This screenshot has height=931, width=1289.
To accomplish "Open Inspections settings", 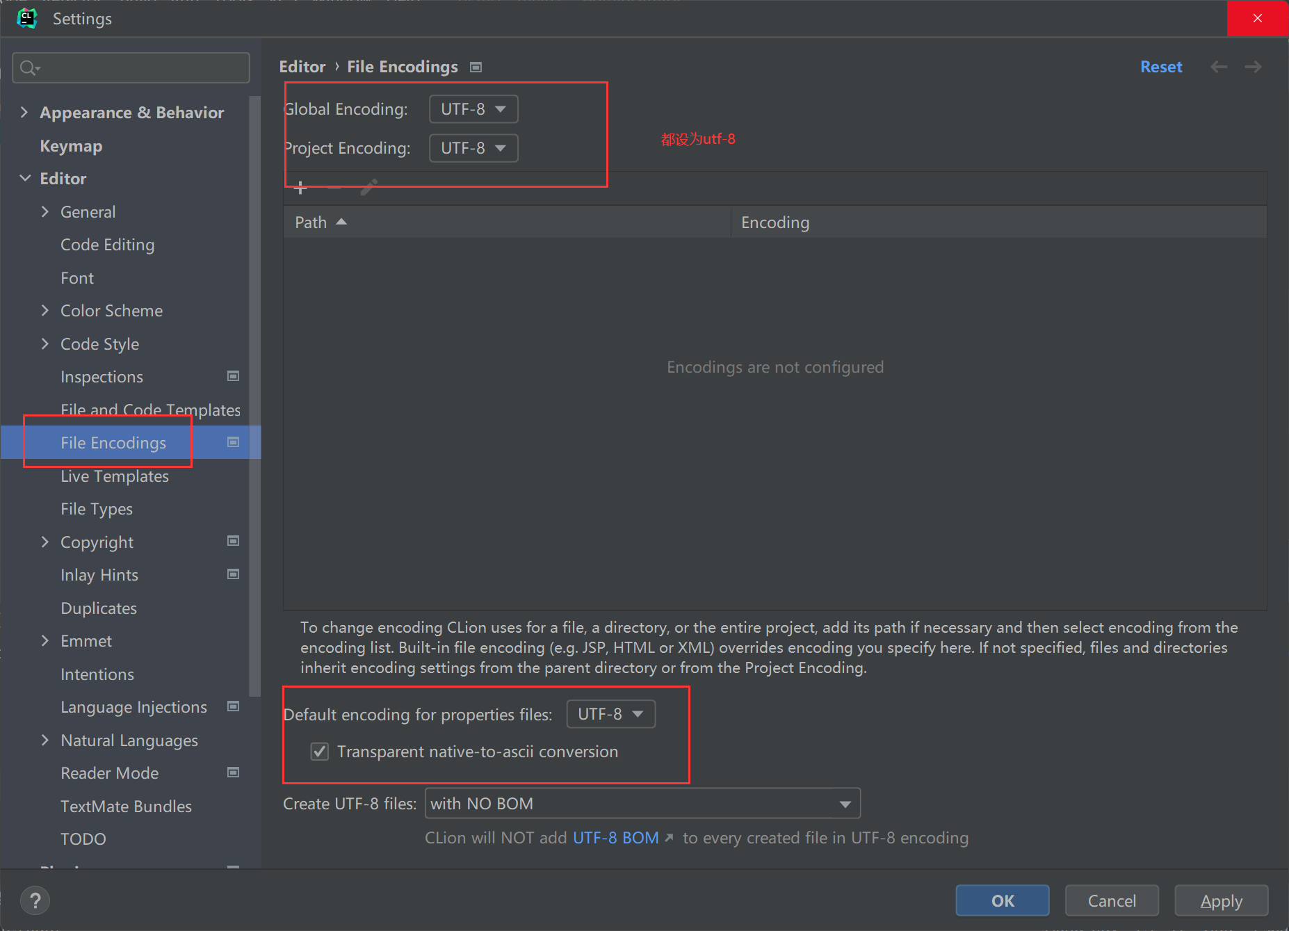I will (x=102, y=377).
